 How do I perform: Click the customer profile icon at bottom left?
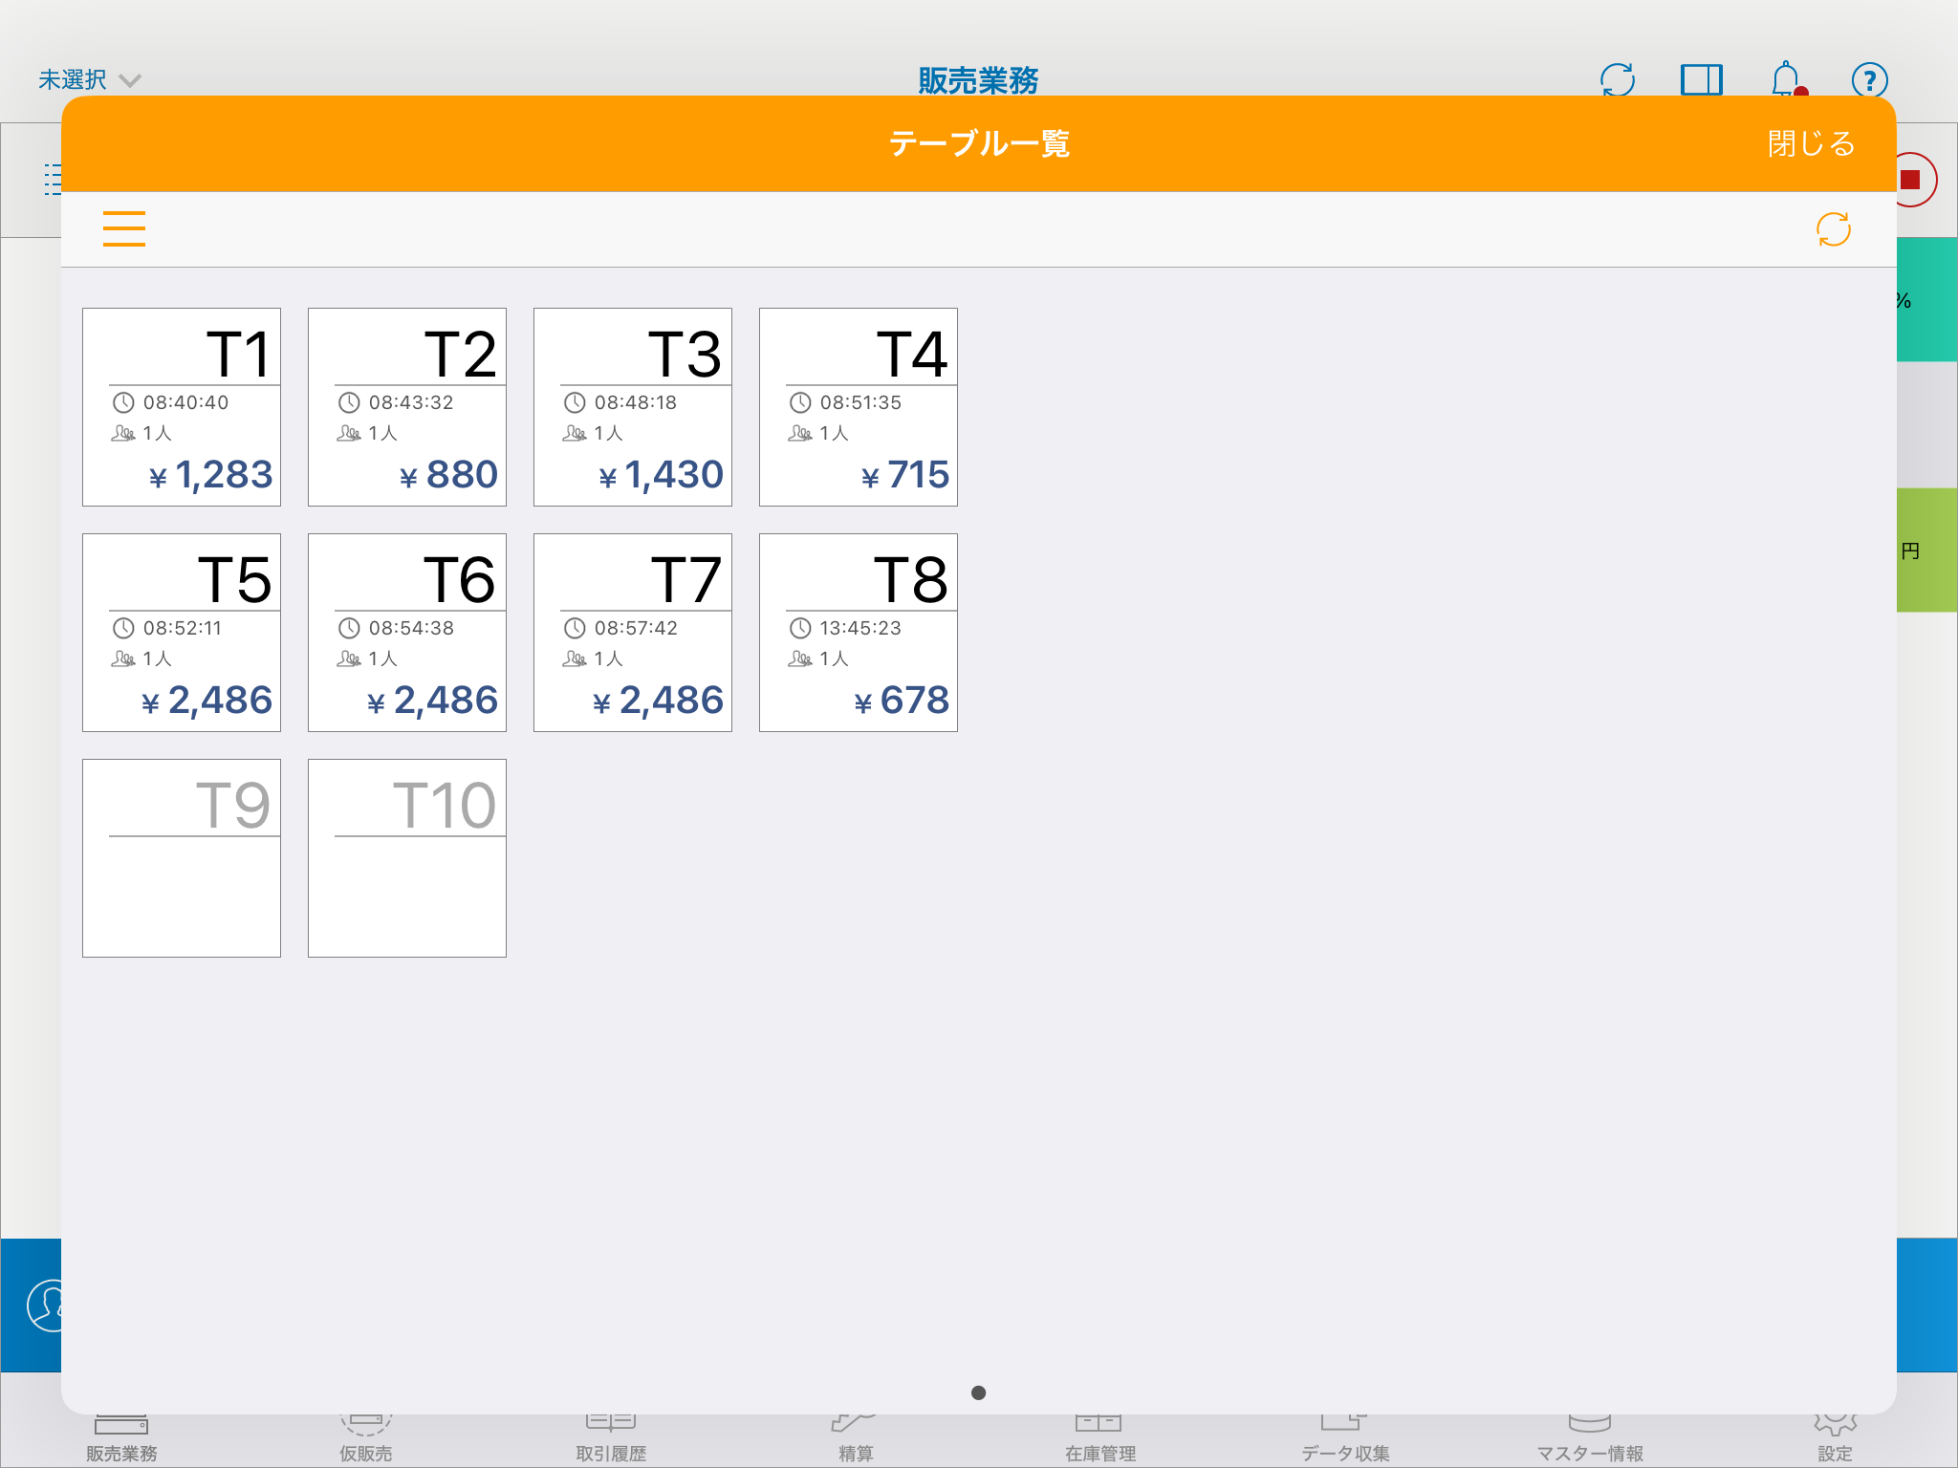[x=43, y=1306]
